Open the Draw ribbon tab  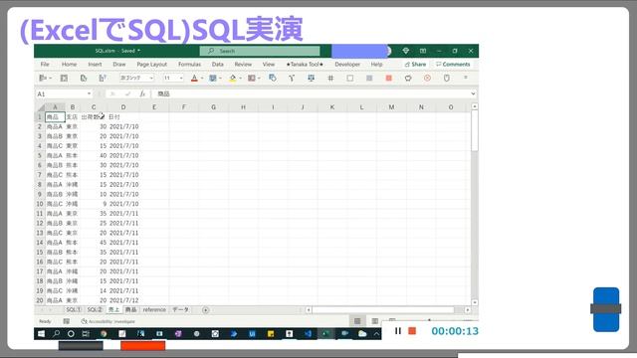pyautogui.click(x=119, y=64)
